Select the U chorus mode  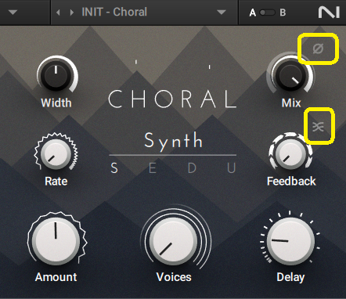(232, 168)
